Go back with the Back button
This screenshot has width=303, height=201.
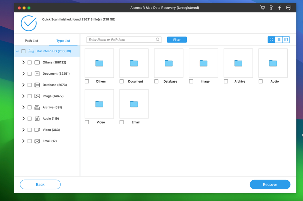pyautogui.click(x=40, y=184)
